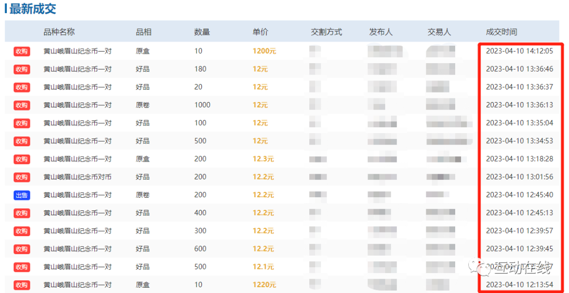Click 收购 badge in the 1220元 row
The width and height of the screenshot is (569, 293).
pos(22,285)
